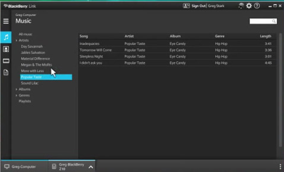
Task: Switch to Greg-Computer tab
Action: point(25,166)
